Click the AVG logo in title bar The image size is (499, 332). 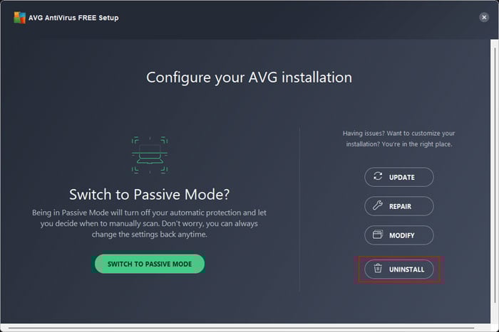pos(19,18)
